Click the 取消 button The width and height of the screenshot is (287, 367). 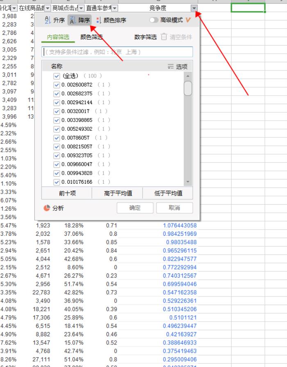(174, 208)
